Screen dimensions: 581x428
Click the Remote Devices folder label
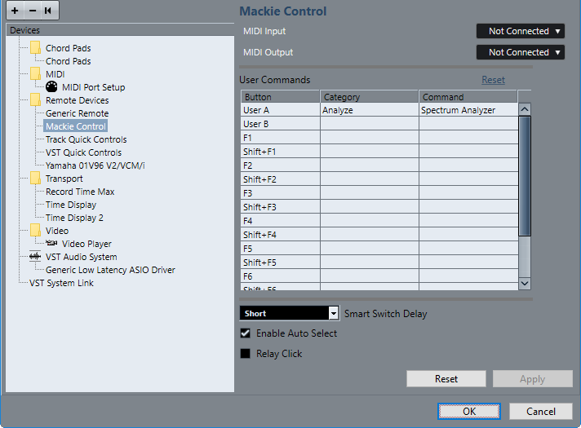[x=77, y=100]
